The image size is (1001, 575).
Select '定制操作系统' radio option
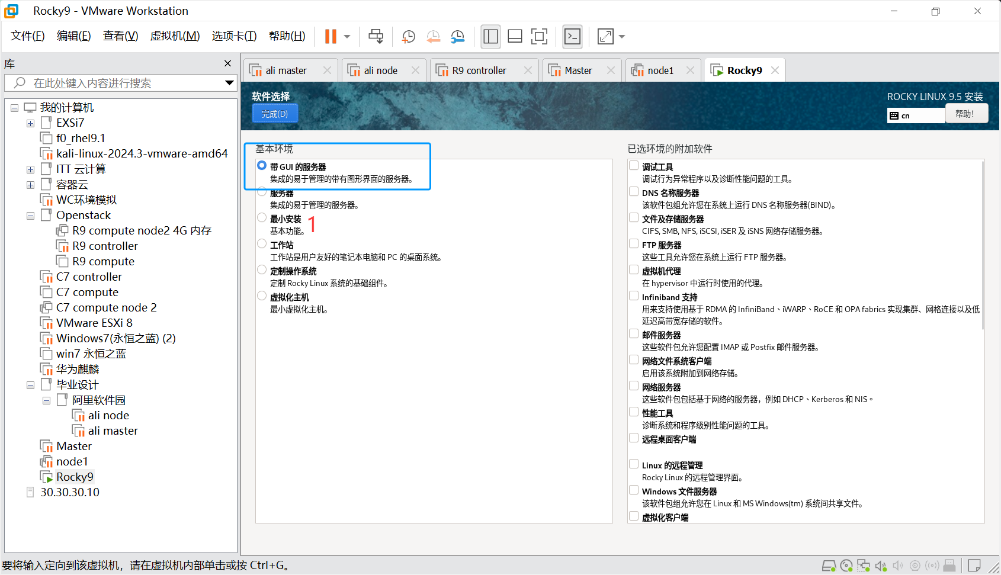pos(262,270)
